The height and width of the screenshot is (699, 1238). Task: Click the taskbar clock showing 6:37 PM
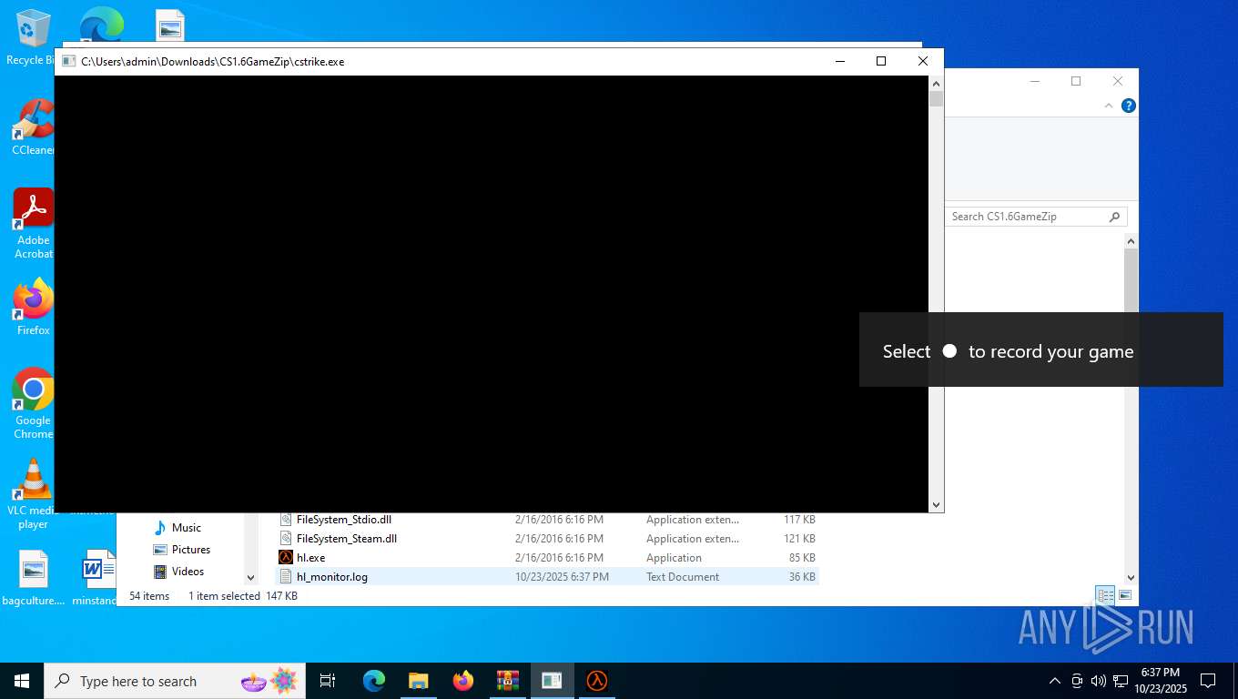coord(1160,681)
